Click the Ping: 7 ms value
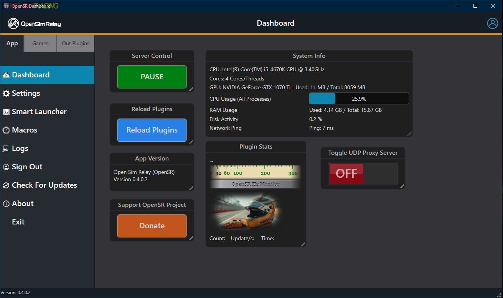Viewport: 503px width, 298px height. [x=322, y=128]
